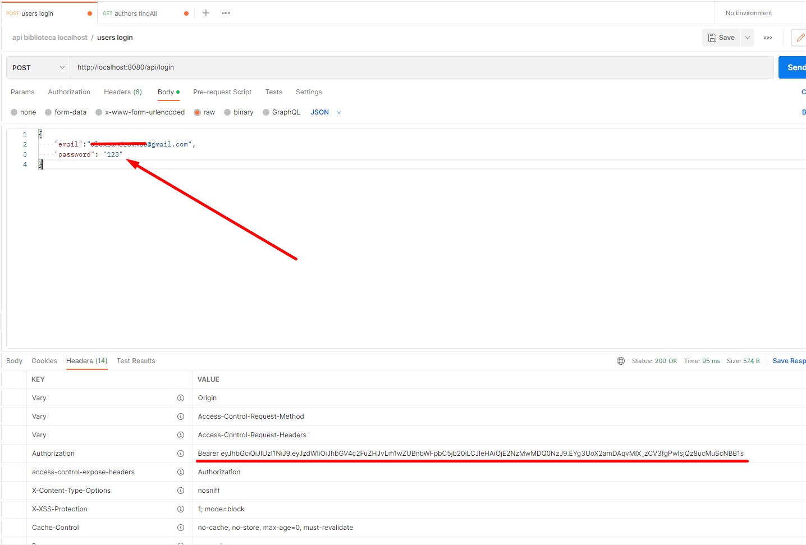806x545 pixels.
Task: Expand the Save options arrow
Action: pos(748,38)
